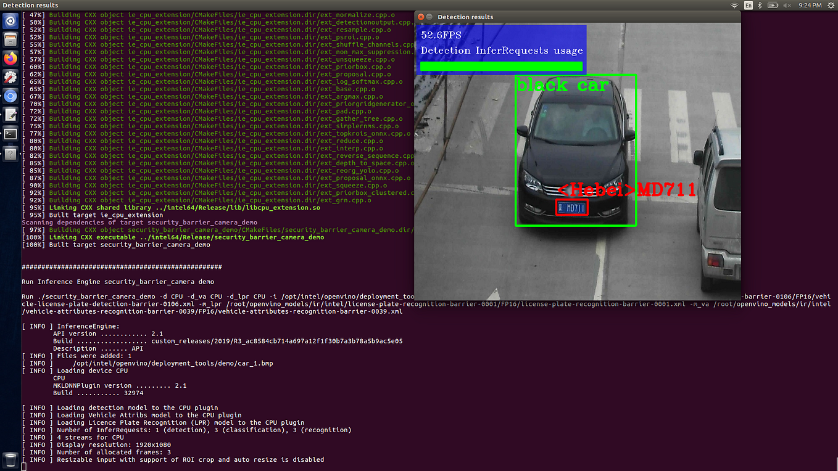The width and height of the screenshot is (838, 471).
Task: Open the Ubuntu Dash launcher
Action: [9, 20]
